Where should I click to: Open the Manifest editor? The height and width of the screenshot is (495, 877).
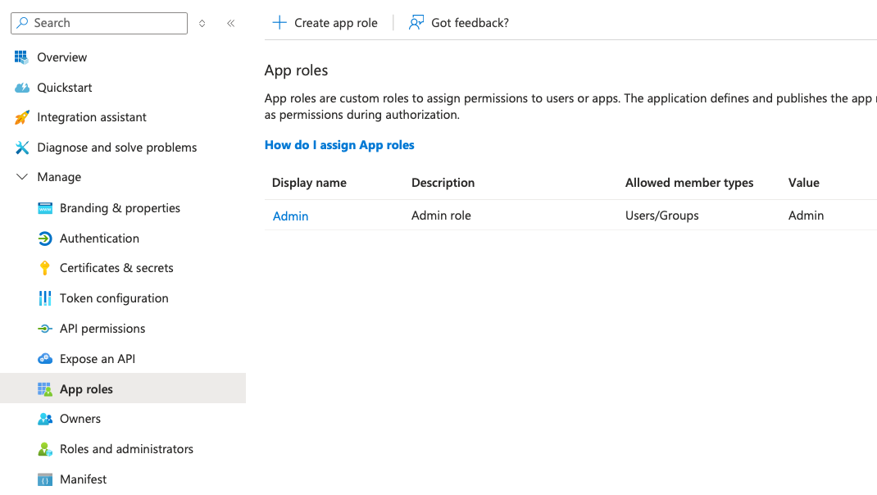pyautogui.click(x=83, y=479)
